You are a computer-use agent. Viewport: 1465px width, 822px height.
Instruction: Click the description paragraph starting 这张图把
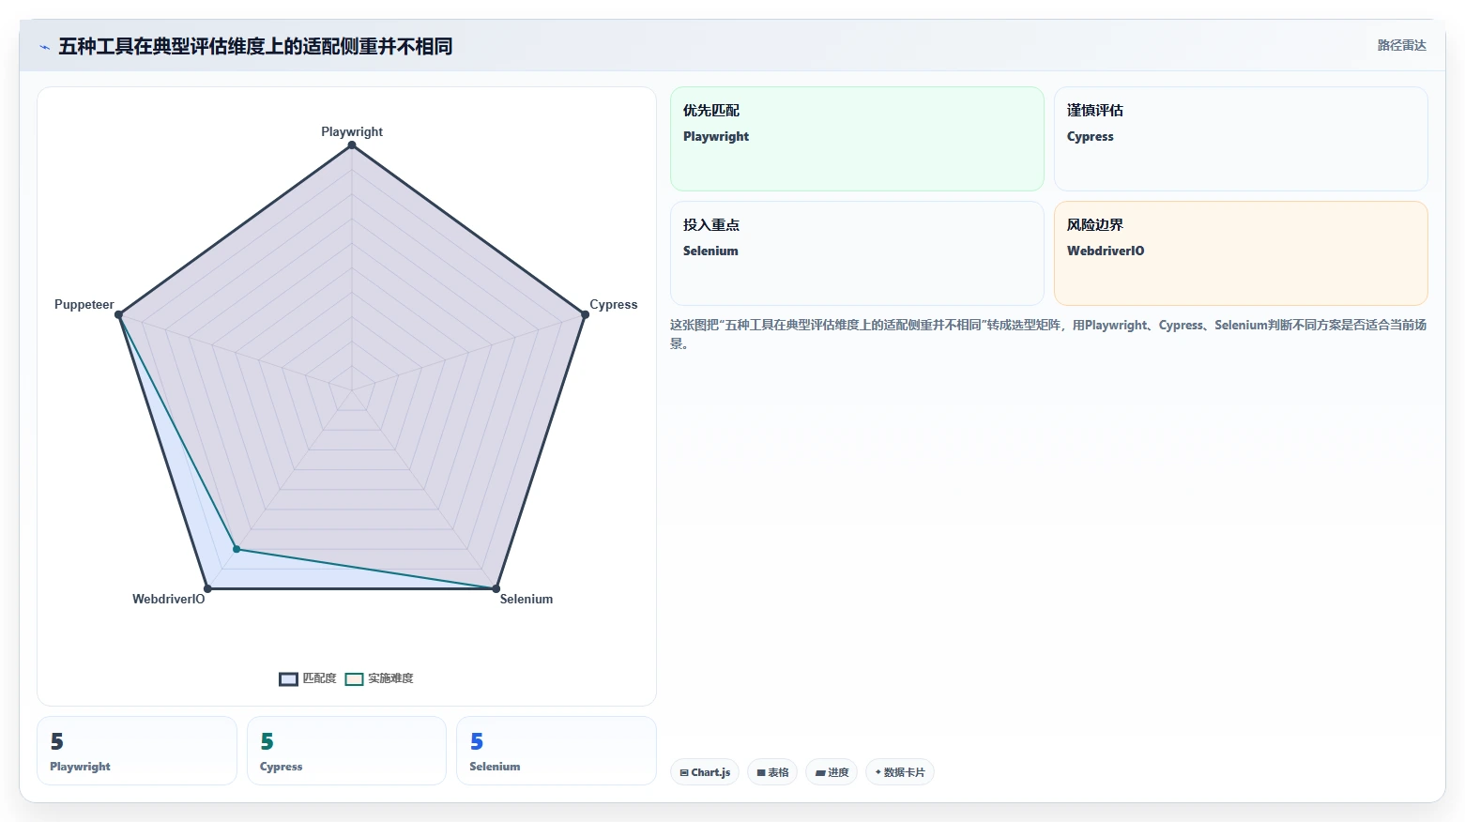tap(1048, 334)
